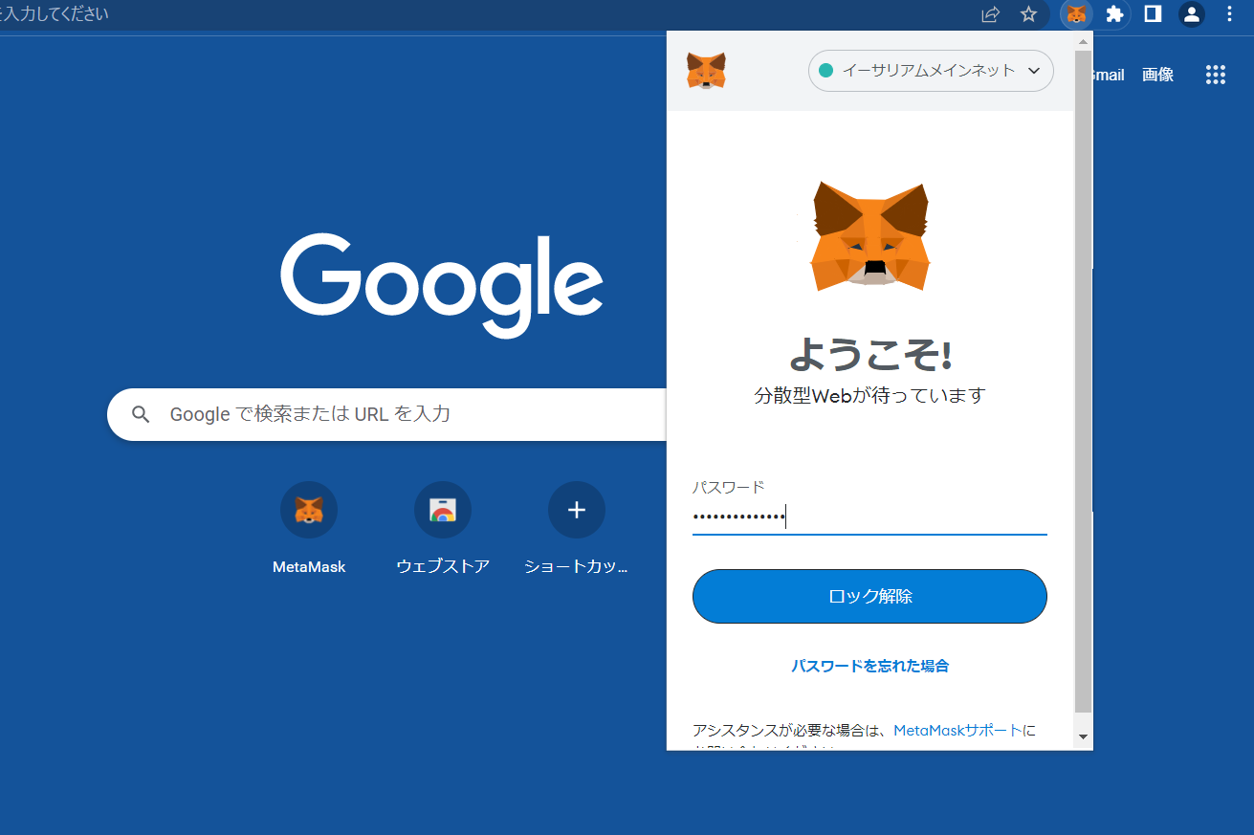Image resolution: width=1254 pixels, height=835 pixels.
Task: Click the MetaMask extension icon in the Chrome toolbar
Action: [x=1076, y=14]
